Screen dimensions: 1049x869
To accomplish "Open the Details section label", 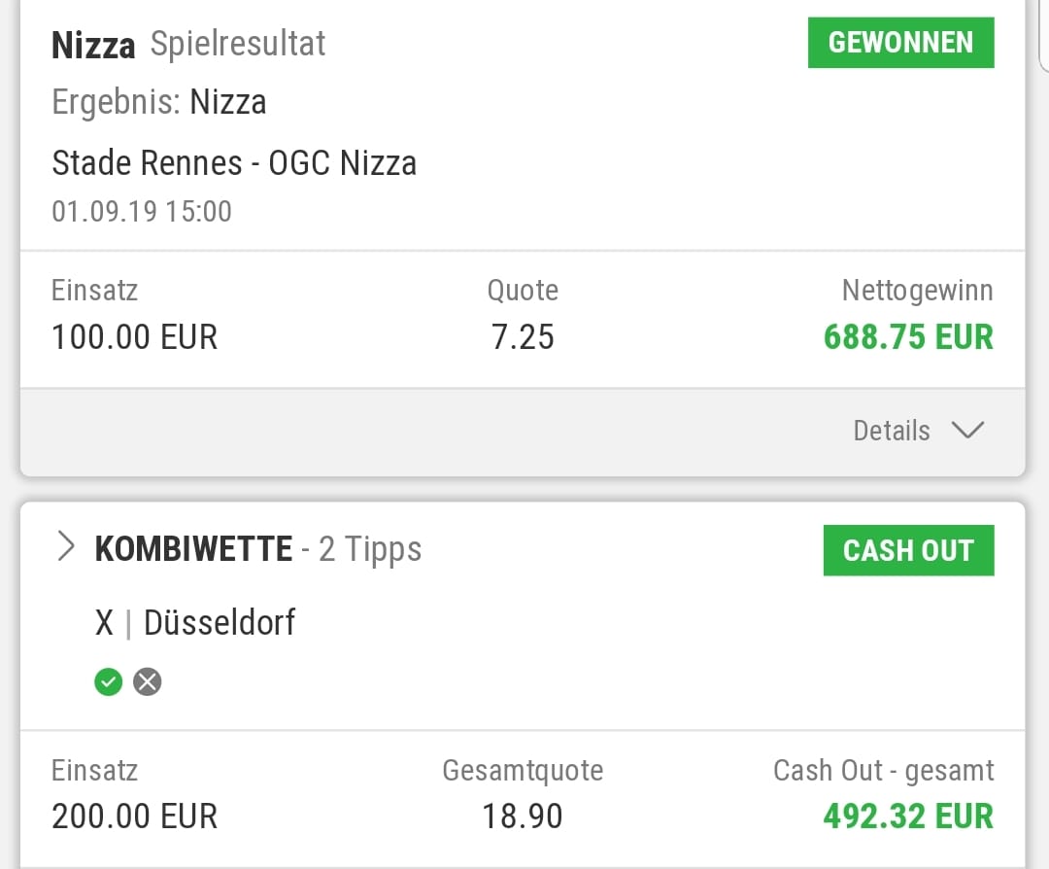I will coord(891,431).
